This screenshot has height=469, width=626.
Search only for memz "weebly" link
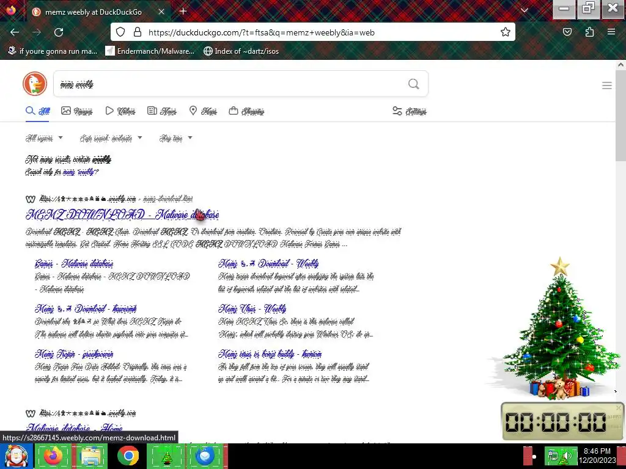click(x=81, y=172)
